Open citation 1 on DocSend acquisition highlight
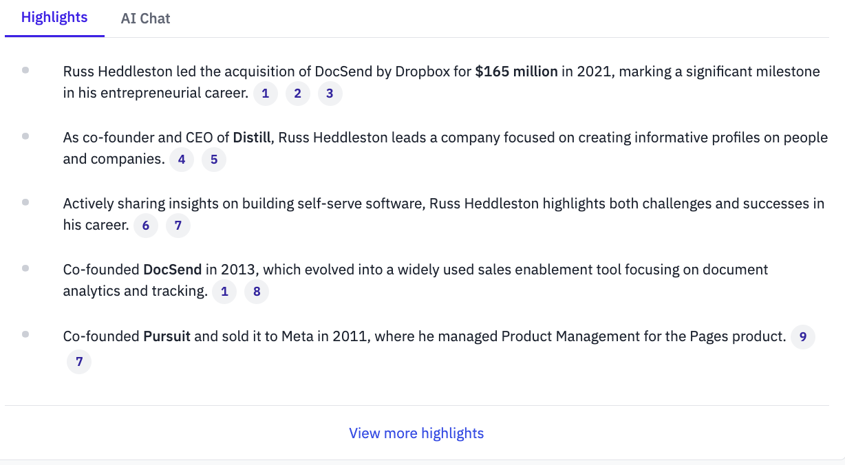 (266, 94)
